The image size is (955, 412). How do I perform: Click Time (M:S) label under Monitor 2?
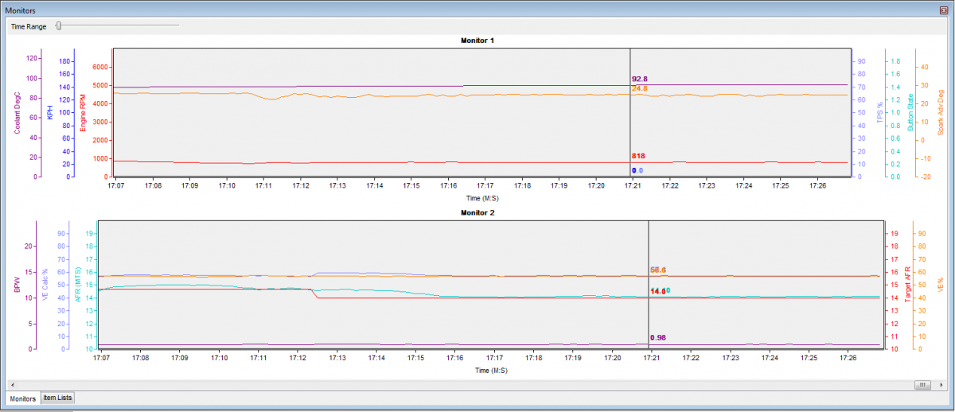coord(490,370)
